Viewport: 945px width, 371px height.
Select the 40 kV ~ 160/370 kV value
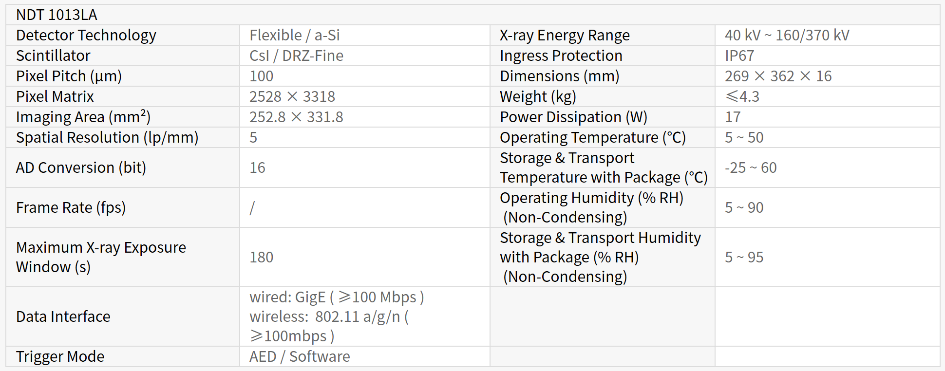(787, 36)
